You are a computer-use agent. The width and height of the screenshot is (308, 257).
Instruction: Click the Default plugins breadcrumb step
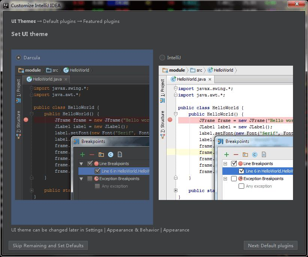[x=59, y=21]
